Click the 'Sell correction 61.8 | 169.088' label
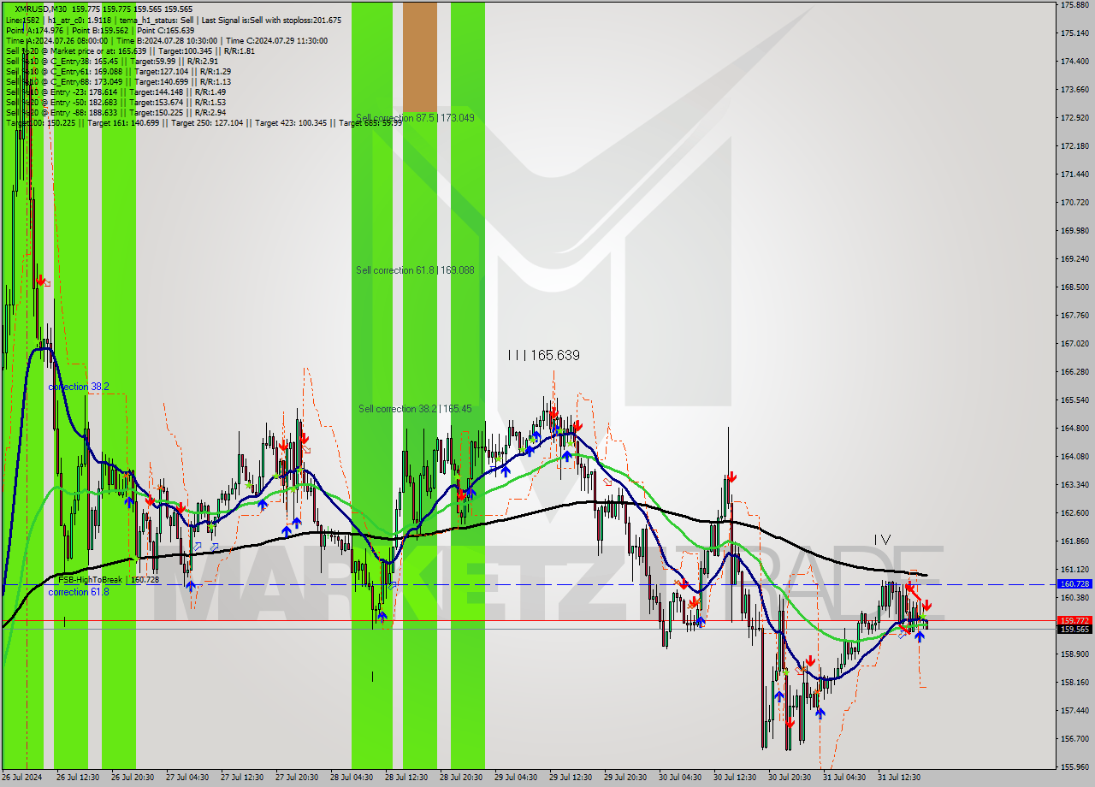This screenshot has width=1095, height=787. tap(415, 270)
